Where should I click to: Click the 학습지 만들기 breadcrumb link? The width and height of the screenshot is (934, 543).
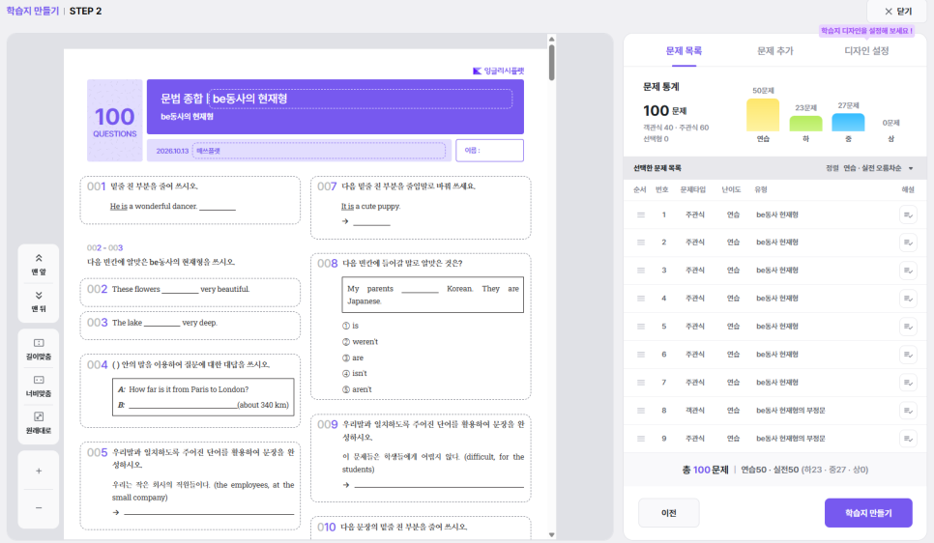pos(33,11)
